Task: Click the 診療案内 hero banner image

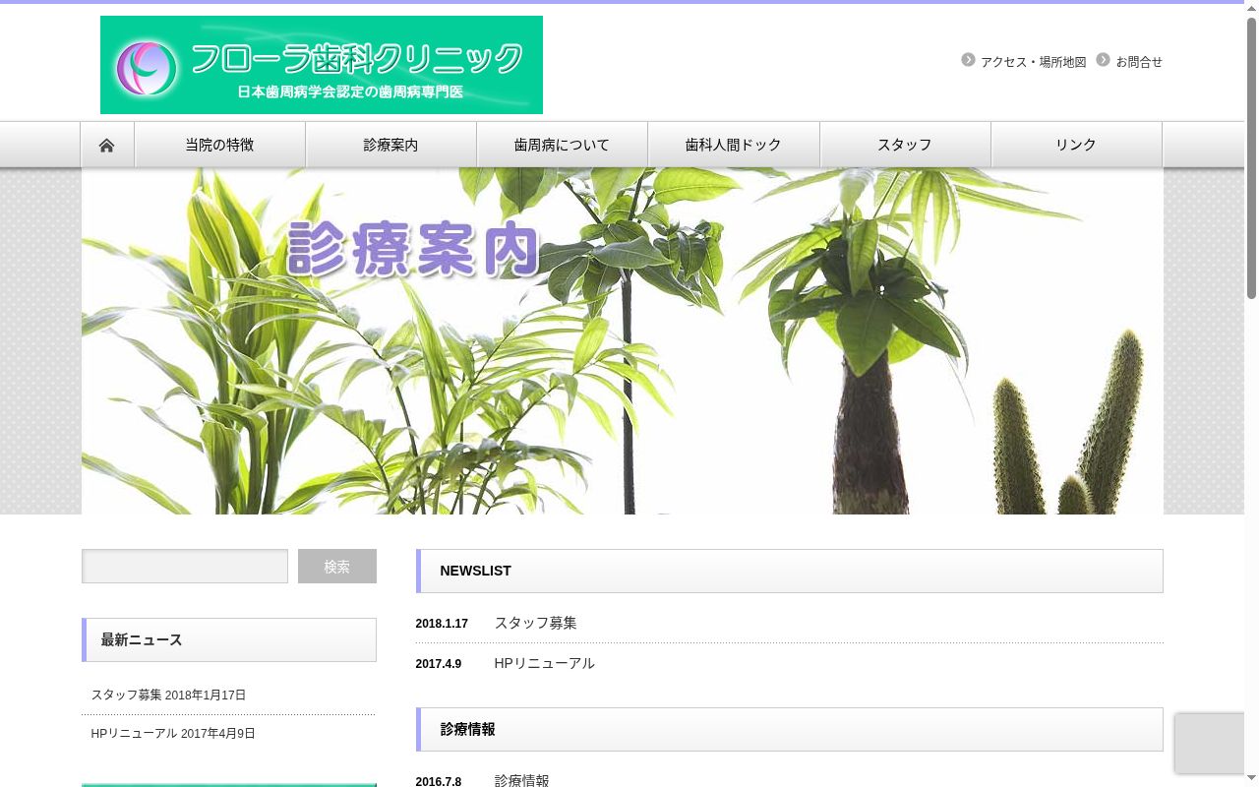Action: 623,340
